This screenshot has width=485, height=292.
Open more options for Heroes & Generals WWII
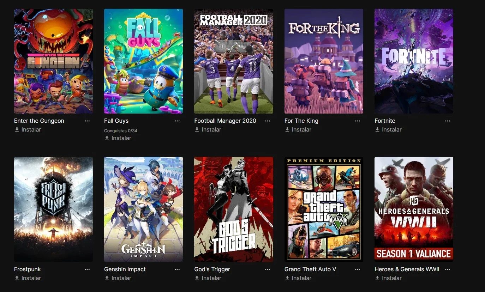pos(448,269)
